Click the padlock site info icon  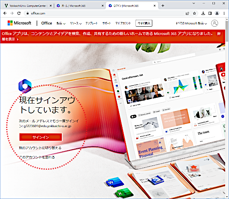click(27, 13)
